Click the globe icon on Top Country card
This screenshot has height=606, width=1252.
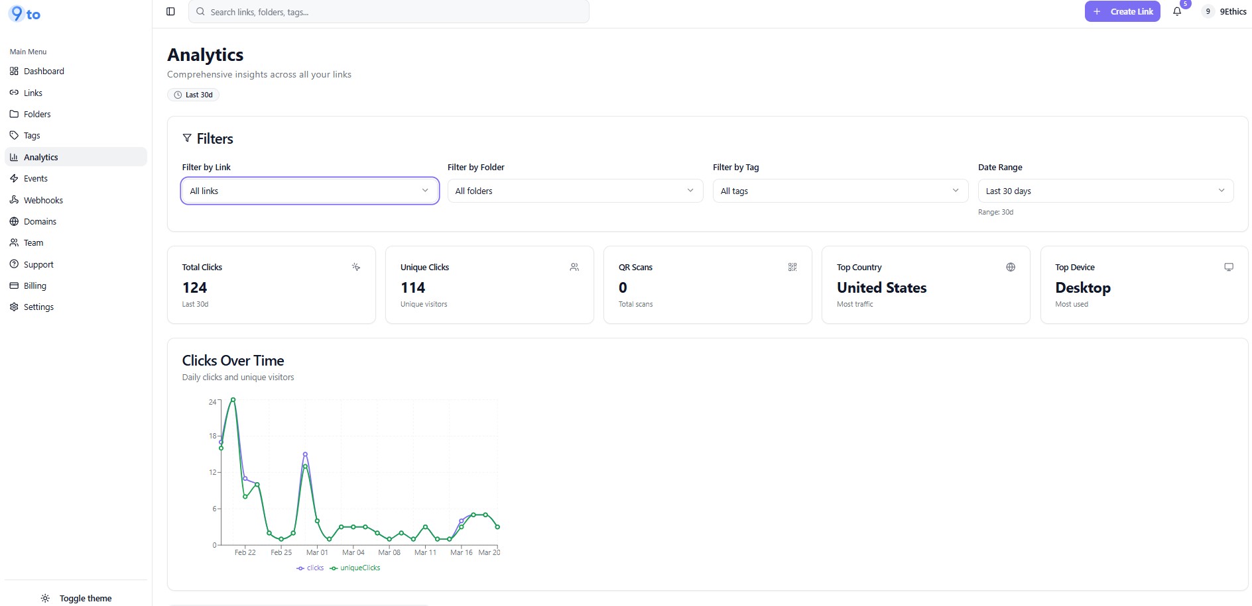pos(1010,267)
